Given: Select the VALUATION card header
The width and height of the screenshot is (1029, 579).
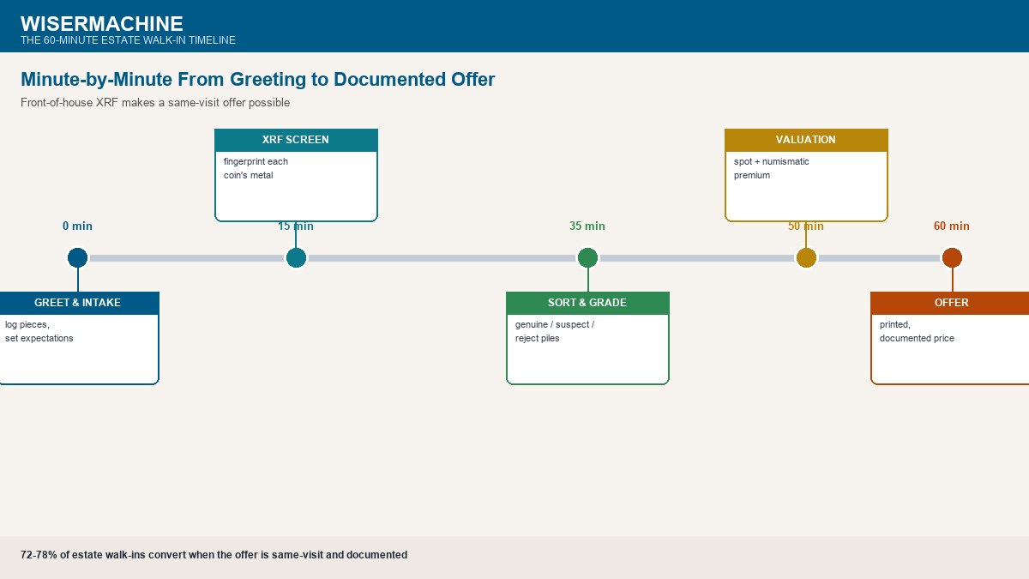Looking at the screenshot, I should click(806, 140).
